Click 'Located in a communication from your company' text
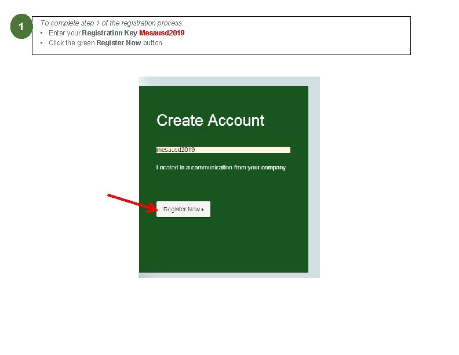Image resolution: width=459 pixels, height=355 pixels. pos(221,168)
